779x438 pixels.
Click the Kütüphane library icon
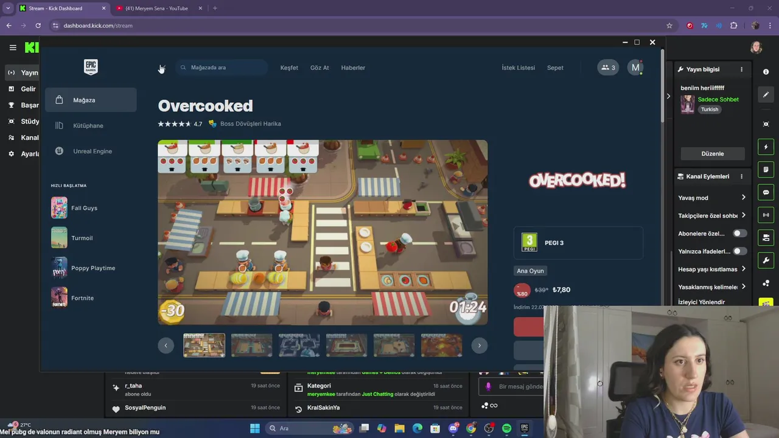(x=59, y=125)
